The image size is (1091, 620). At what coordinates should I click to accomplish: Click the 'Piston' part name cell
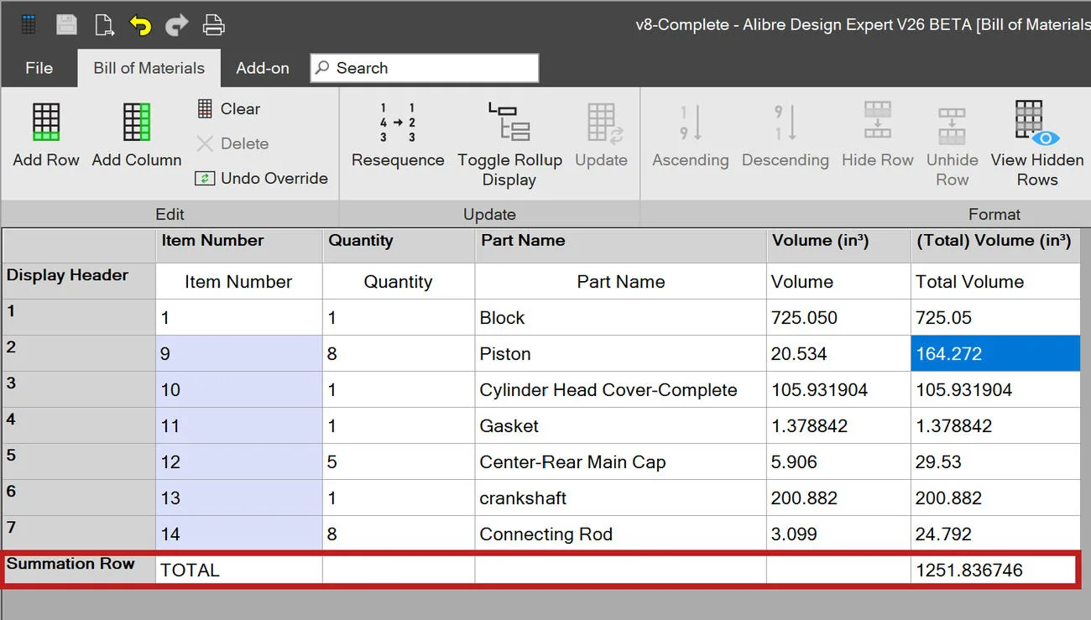click(621, 354)
